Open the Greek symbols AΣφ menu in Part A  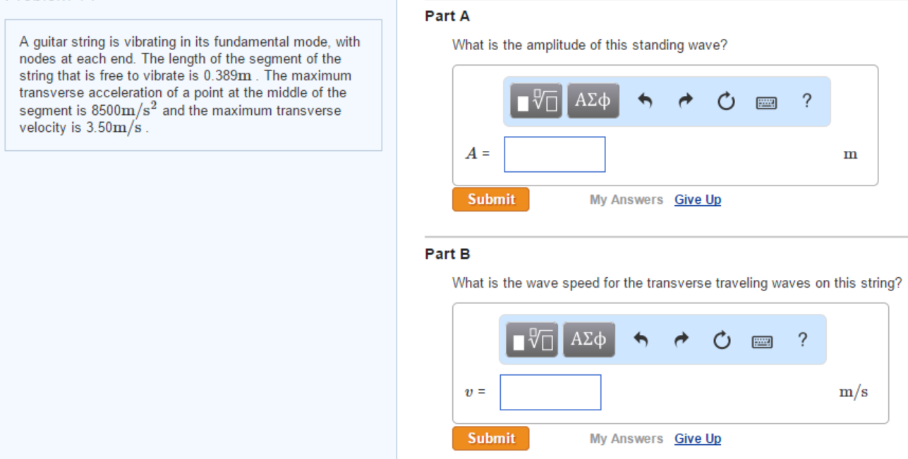pyautogui.click(x=593, y=102)
